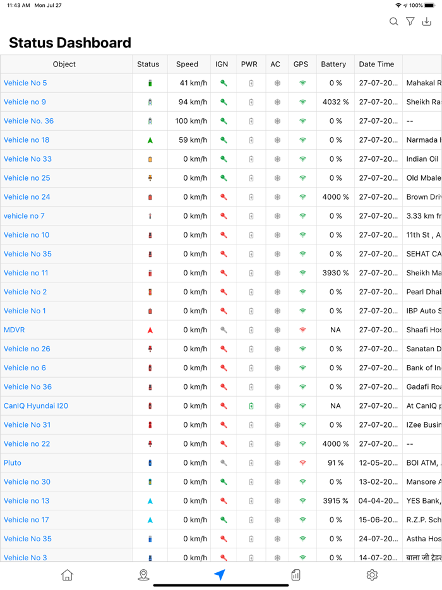
Task: Select the 12-05-20... date cell
Action: [378, 463]
